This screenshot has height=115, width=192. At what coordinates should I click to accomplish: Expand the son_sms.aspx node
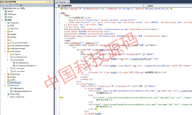pyautogui.click(x=7, y=68)
